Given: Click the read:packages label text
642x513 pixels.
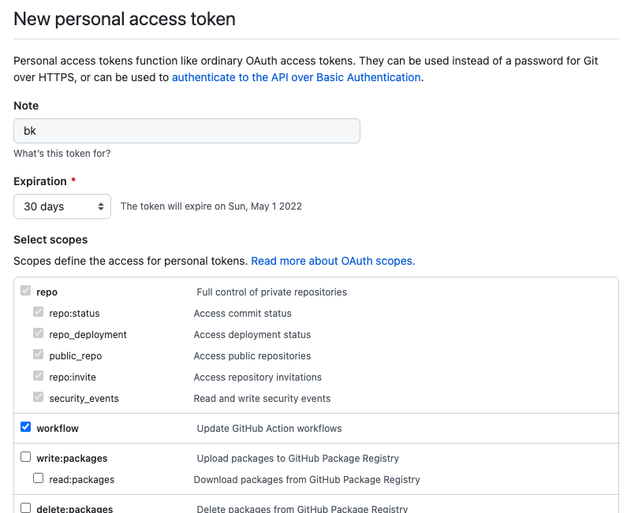Looking at the screenshot, I should pyautogui.click(x=81, y=479).
